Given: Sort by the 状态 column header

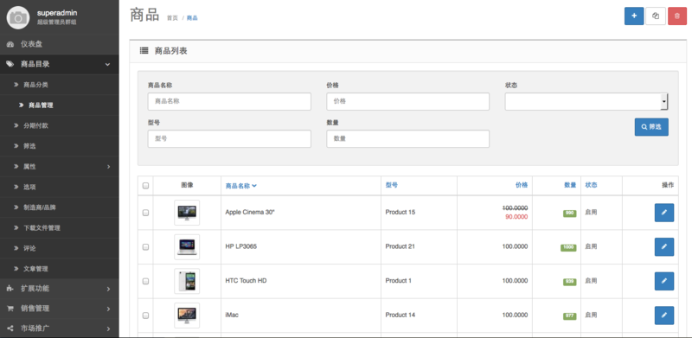Looking at the screenshot, I should click(592, 185).
